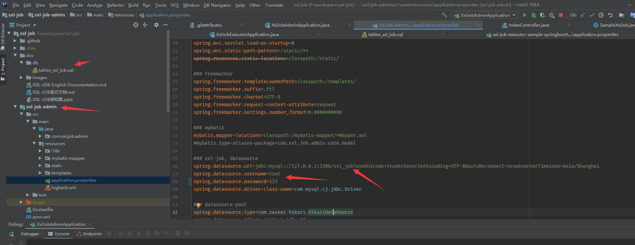Click the Locate/Select Opened File target icon
This screenshot has height=245, width=635.
(136, 25)
